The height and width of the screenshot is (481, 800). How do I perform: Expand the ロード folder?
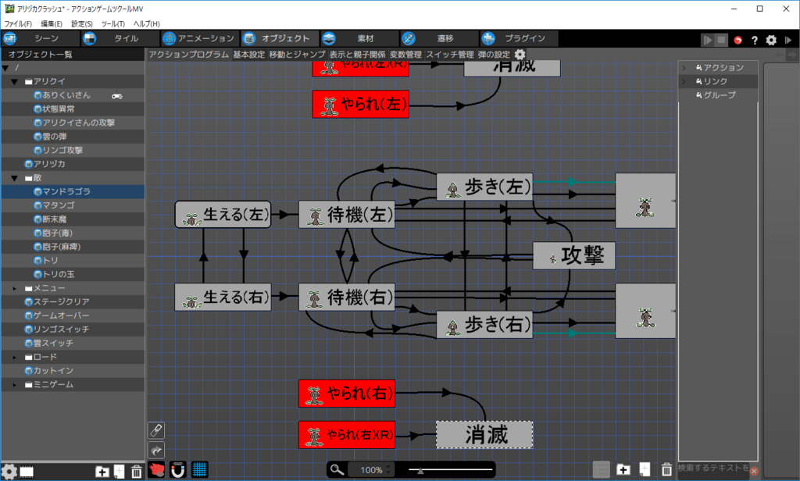[x=14, y=357]
